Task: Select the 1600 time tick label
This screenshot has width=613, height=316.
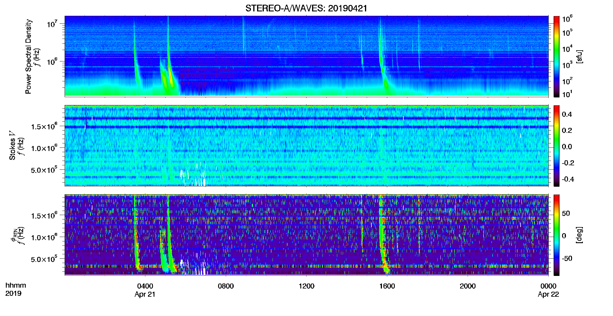Action: click(x=387, y=286)
